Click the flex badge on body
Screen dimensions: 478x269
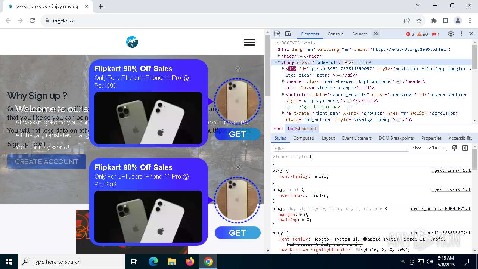click(x=349, y=62)
